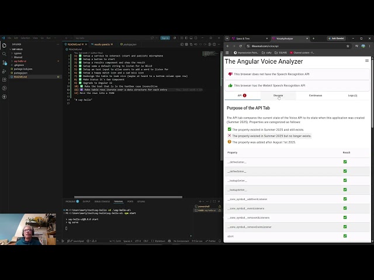Click the lightning bolt icon in activity bar
This screenshot has height=280, width=374.
4,97
